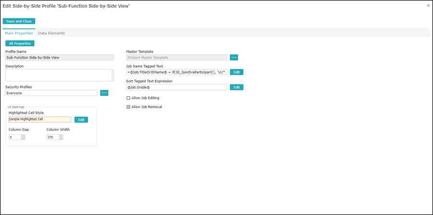
Task: Focus the Profile Name input field
Action: click(59, 57)
